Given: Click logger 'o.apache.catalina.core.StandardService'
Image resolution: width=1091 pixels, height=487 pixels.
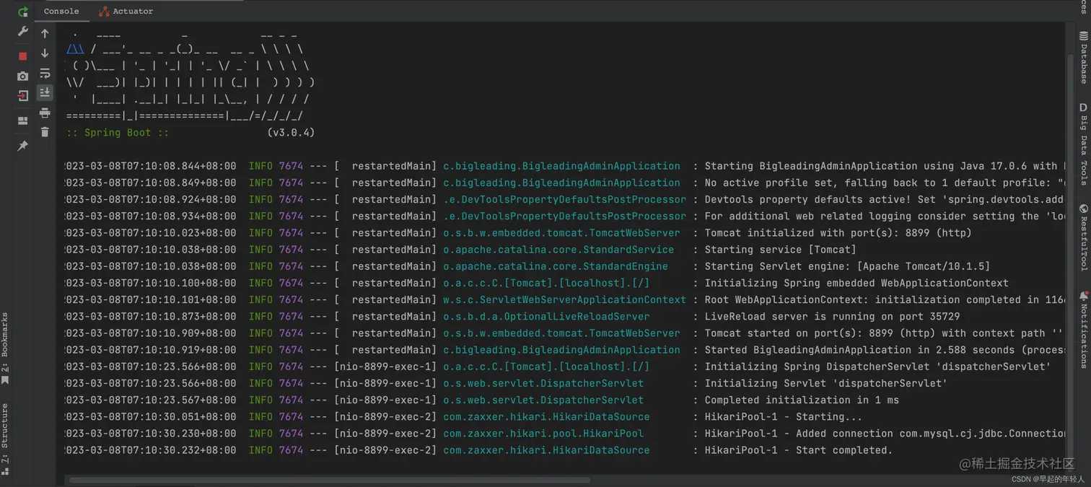Looking at the screenshot, I should click(558, 250).
